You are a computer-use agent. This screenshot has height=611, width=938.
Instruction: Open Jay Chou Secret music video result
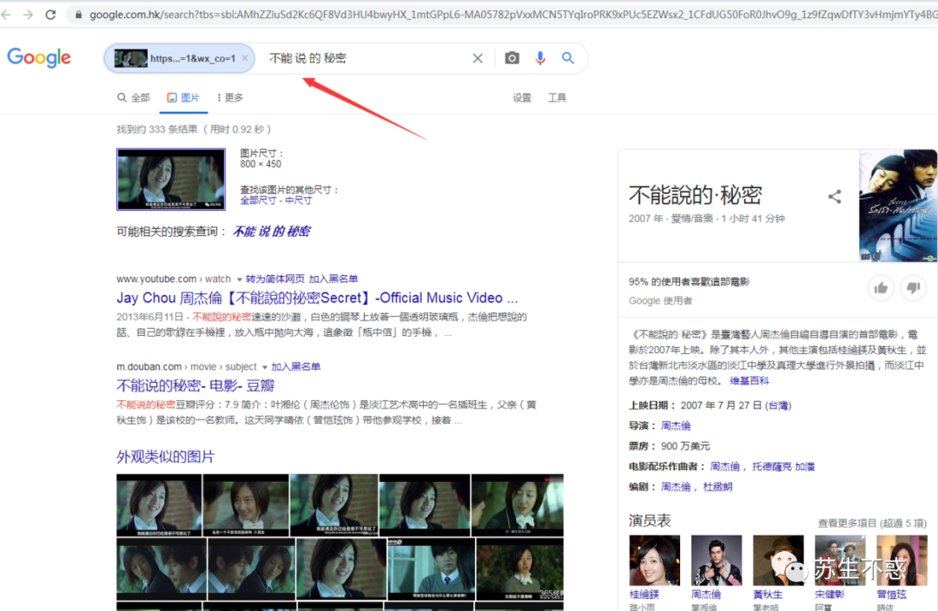coord(317,298)
